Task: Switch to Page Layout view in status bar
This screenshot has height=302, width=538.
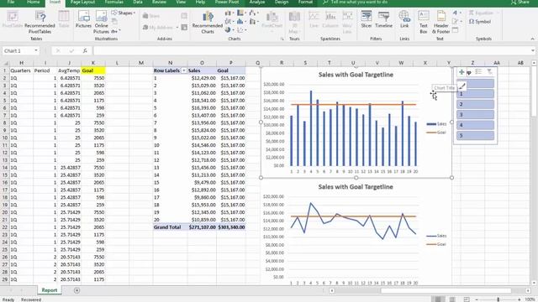Action: (452, 299)
